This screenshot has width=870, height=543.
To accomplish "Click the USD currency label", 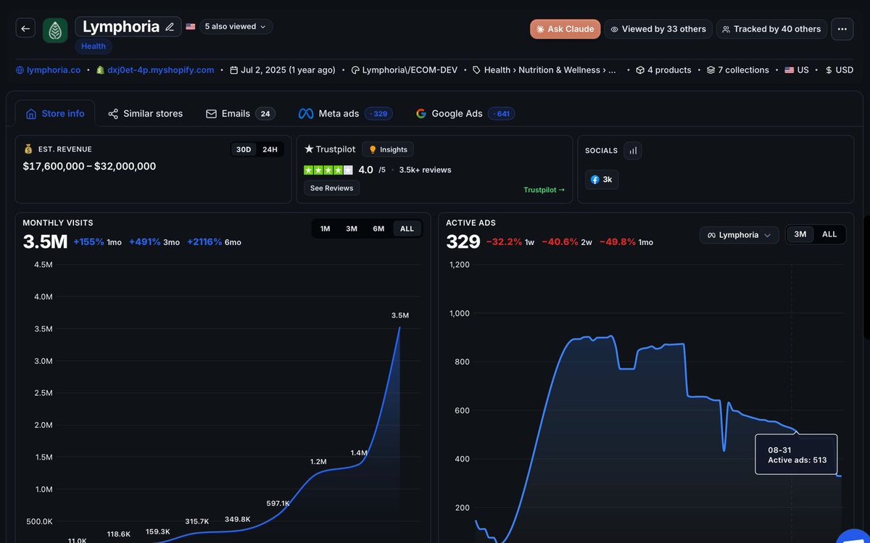I will (x=840, y=70).
